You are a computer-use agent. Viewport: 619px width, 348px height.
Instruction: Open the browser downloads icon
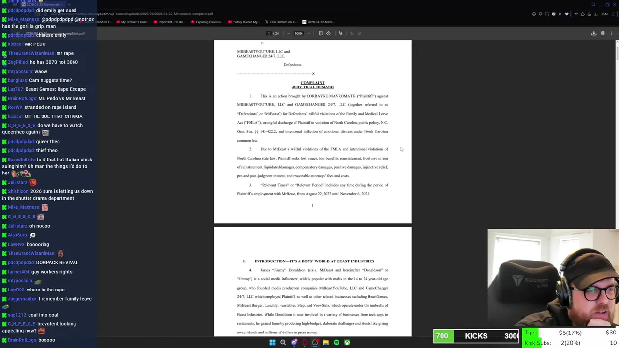(x=596, y=14)
